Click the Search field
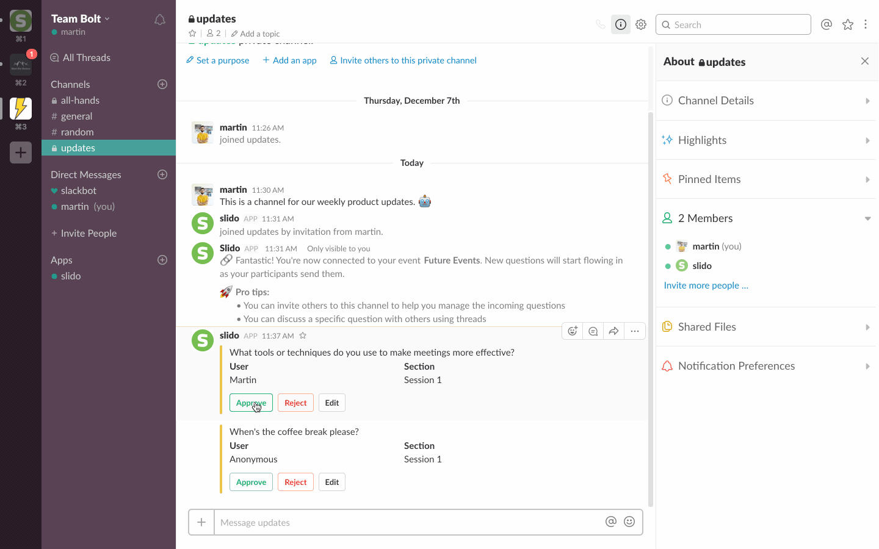 pos(733,24)
